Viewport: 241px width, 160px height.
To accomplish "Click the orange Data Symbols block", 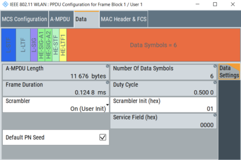I will tap(153, 45).
